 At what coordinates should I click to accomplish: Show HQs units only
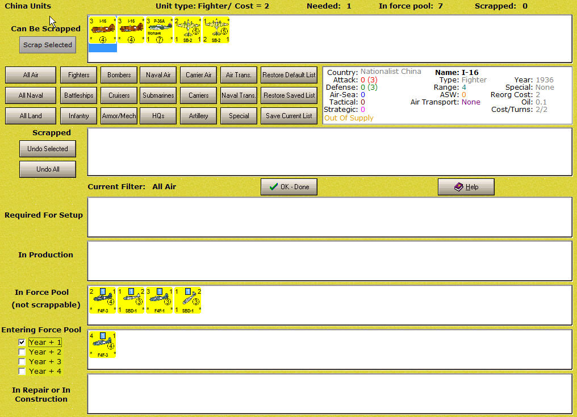tap(158, 116)
